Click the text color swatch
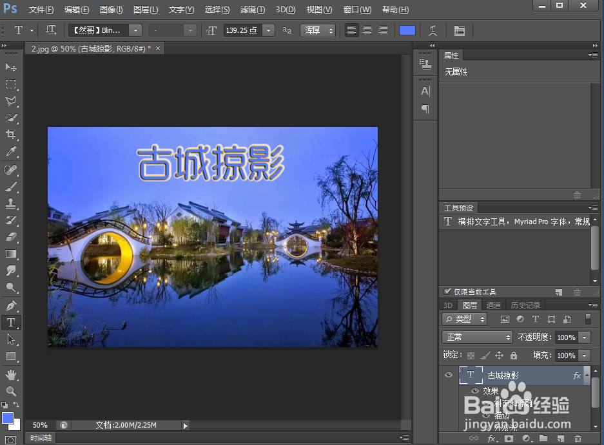Image resolution: width=604 pixels, height=445 pixels. click(x=407, y=30)
